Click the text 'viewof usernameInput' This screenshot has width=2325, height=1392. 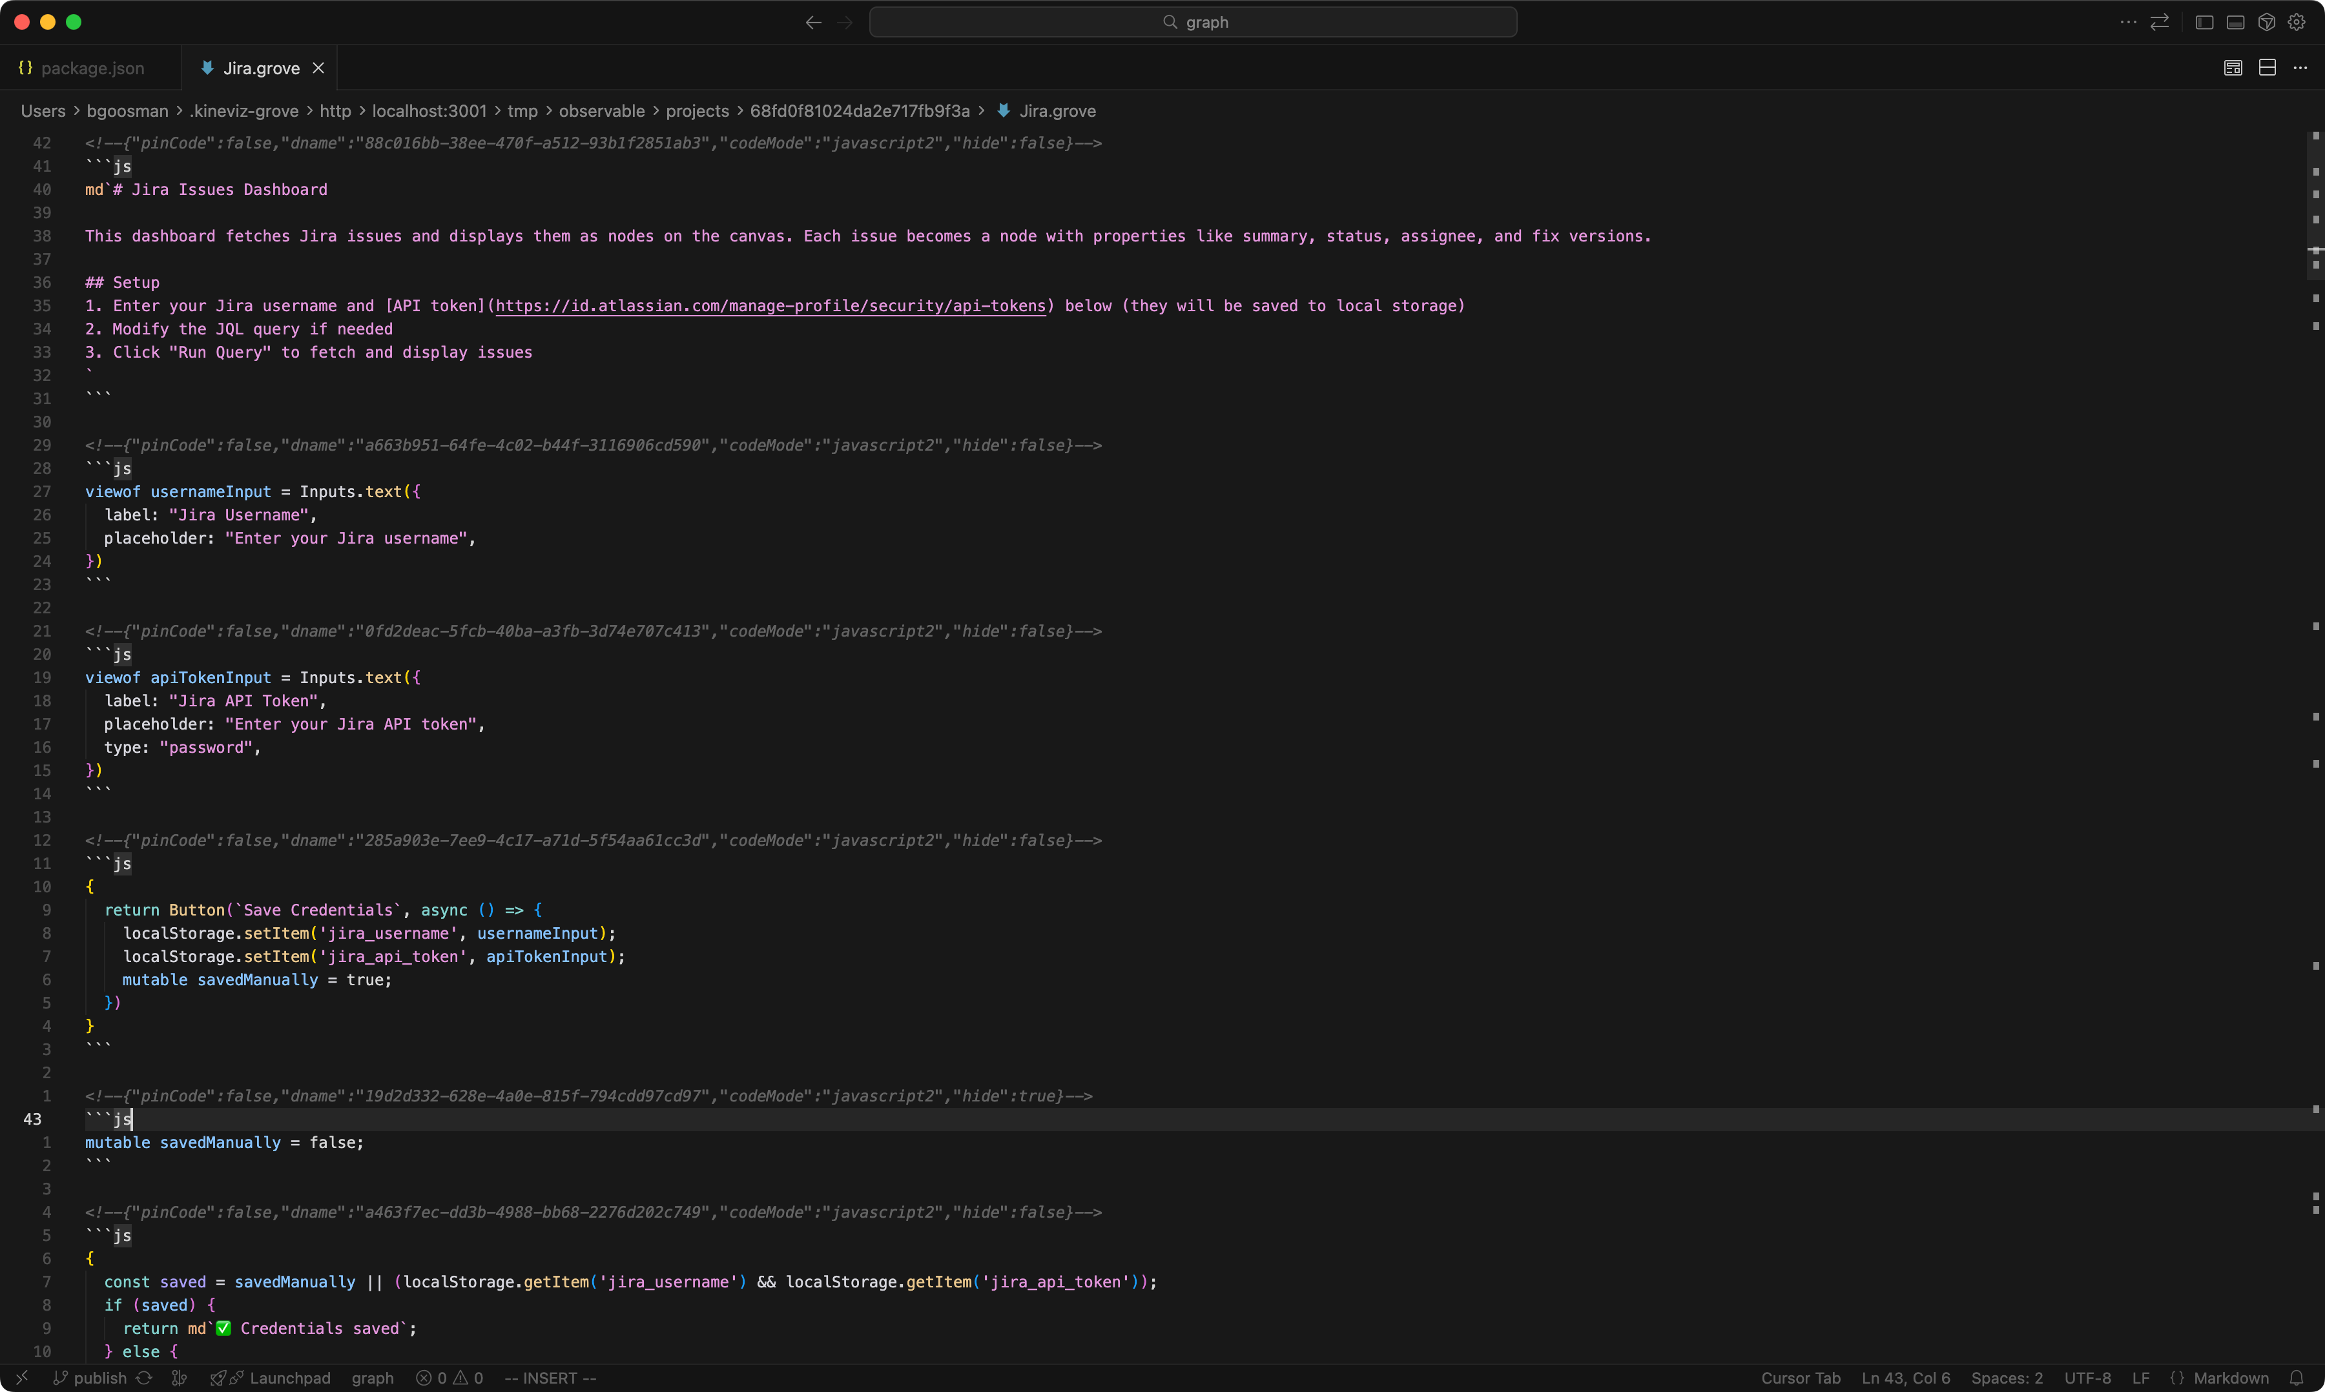point(178,491)
